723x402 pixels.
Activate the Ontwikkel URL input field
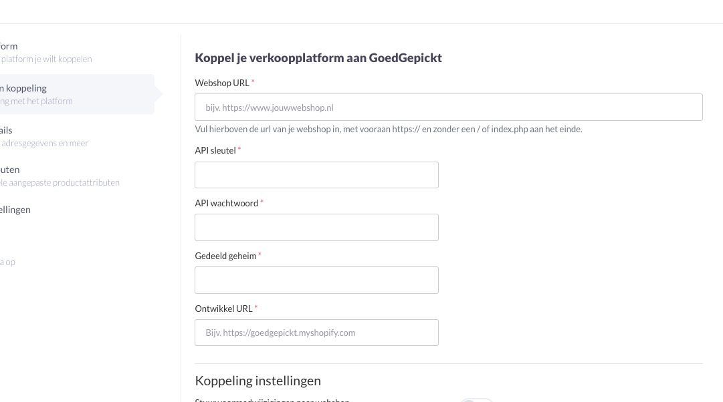pos(316,333)
